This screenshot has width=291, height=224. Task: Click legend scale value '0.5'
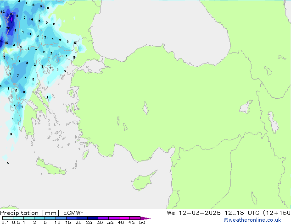(x=16, y=222)
